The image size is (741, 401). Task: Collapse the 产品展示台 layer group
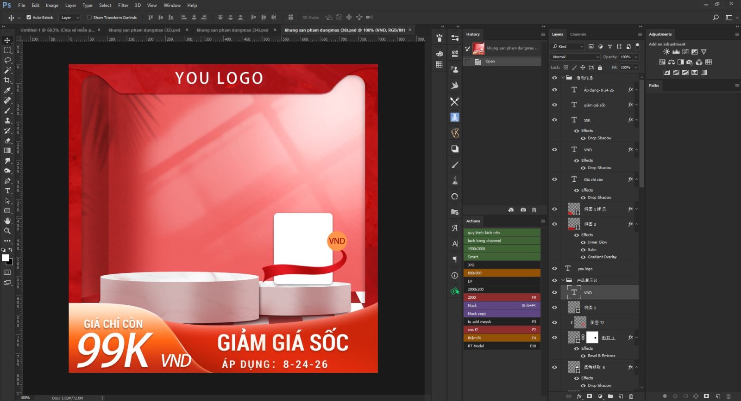[x=563, y=280]
